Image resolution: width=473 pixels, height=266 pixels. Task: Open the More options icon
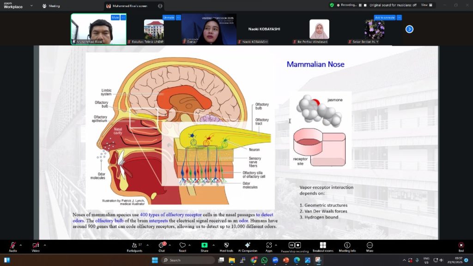370,245
